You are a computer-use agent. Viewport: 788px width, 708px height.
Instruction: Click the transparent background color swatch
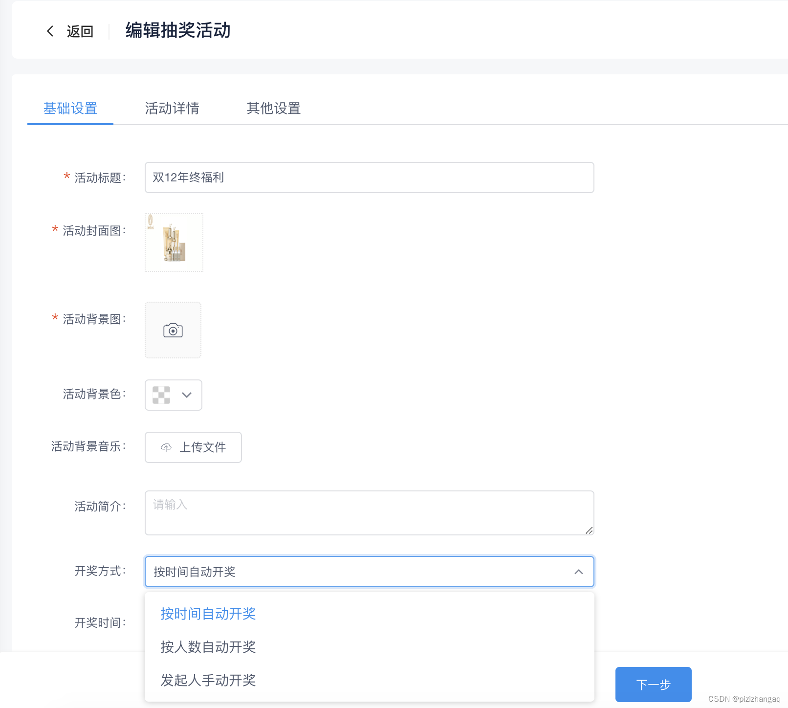[x=161, y=395]
